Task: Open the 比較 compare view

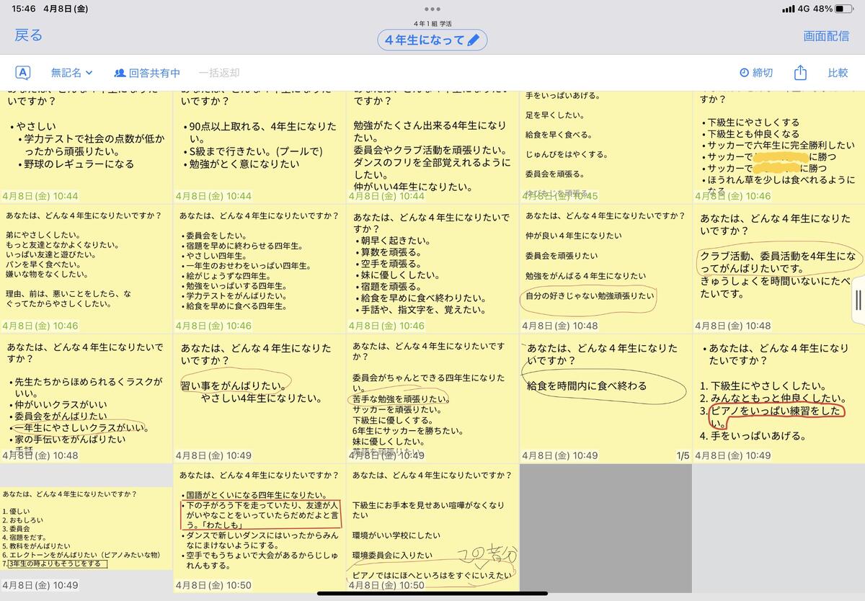Action: pyautogui.click(x=838, y=73)
